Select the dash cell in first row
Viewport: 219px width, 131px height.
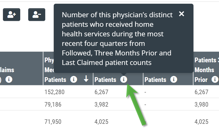pos(145,92)
